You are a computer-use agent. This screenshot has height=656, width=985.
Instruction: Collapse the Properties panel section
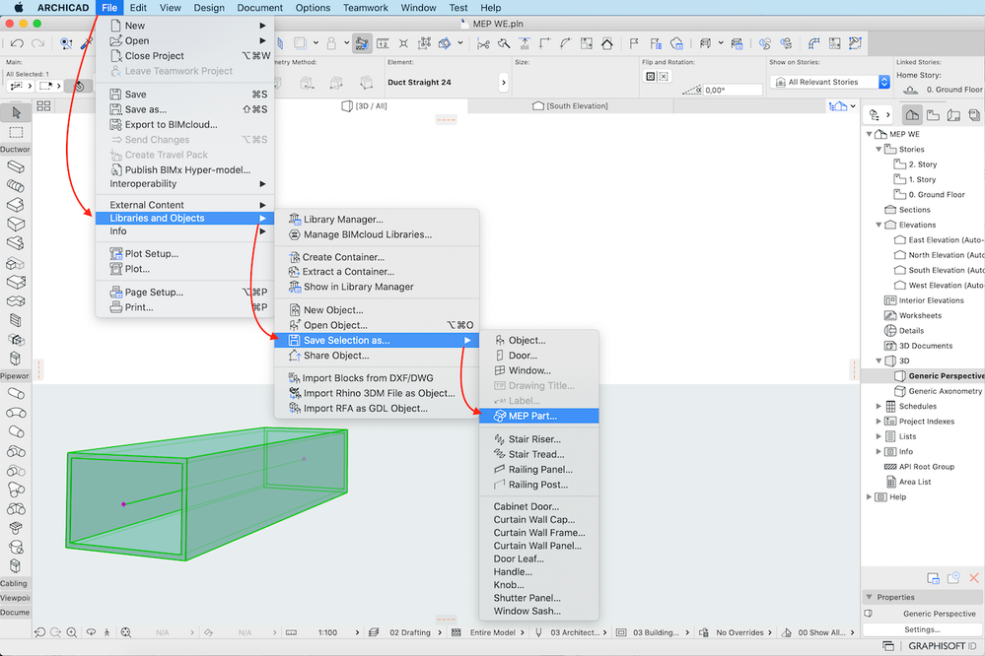coord(870,597)
